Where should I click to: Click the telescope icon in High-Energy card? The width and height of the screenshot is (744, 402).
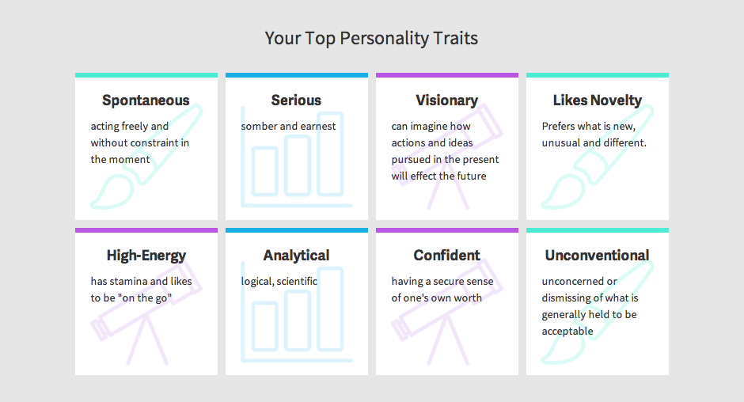pyautogui.click(x=146, y=312)
